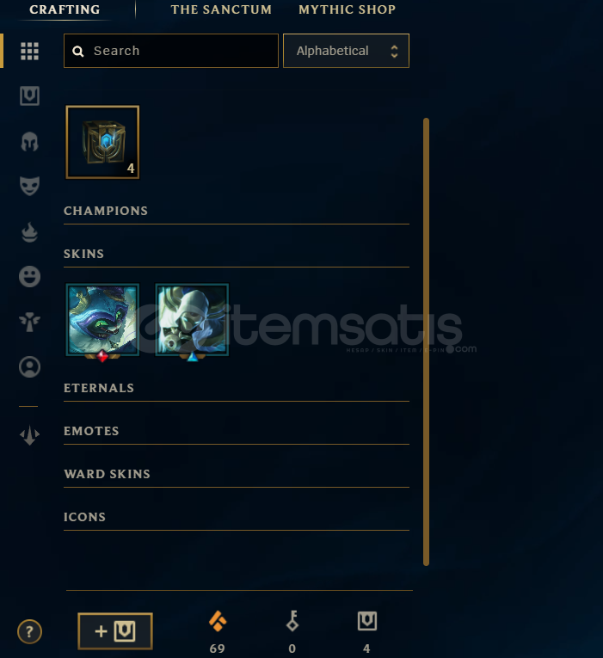
Task: Open the chests filter in the sidebar
Action: coord(30,96)
